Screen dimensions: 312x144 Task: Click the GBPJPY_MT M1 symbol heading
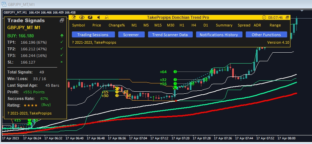24,28
